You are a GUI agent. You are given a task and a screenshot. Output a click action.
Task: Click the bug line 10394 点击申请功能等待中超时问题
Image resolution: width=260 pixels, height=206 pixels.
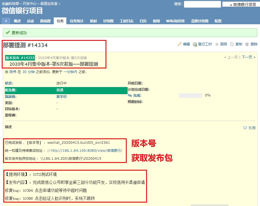(45, 190)
